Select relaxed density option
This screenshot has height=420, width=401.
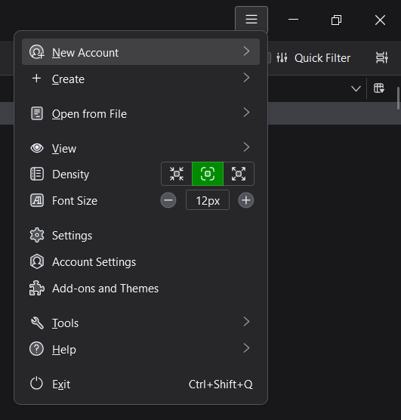coord(239,174)
